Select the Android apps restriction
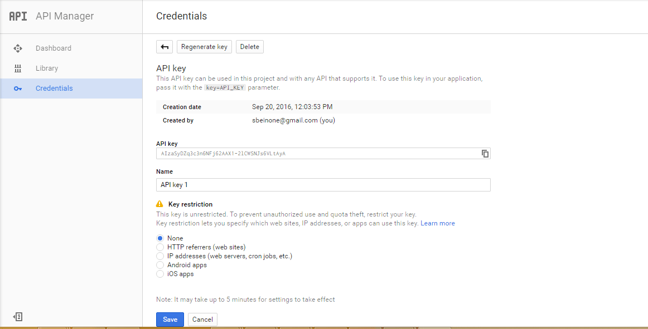Image resolution: width=648 pixels, height=329 pixels. (160, 265)
